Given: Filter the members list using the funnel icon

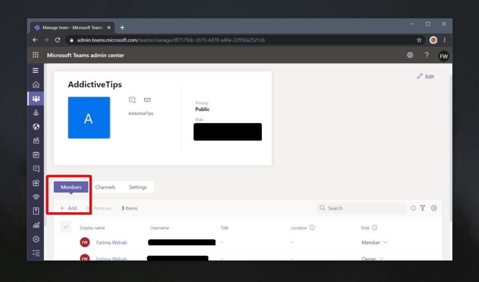Looking at the screenshot, I should tap(423, 208).
